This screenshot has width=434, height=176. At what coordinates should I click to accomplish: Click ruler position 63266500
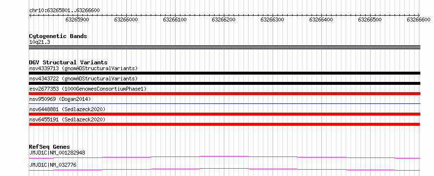(x=370, y=20)
